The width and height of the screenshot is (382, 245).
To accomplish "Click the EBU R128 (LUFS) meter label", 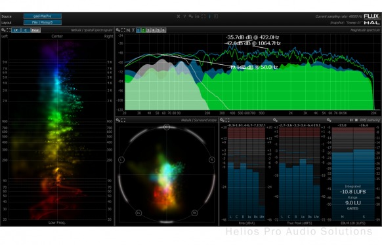I will (352, 223).
